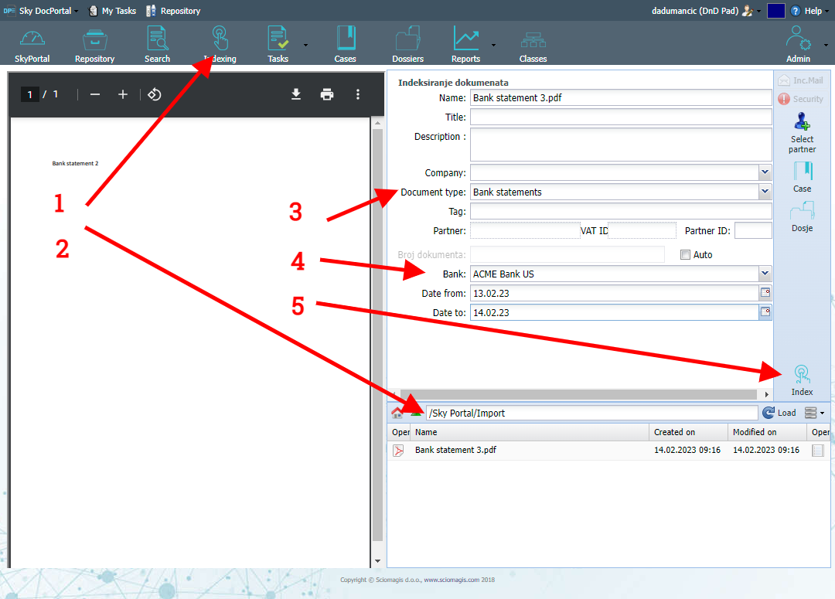Click the Partner ID input field
The height and width of the screenshot is (599, 835).
pyautogui.click(x=753, y=230)
